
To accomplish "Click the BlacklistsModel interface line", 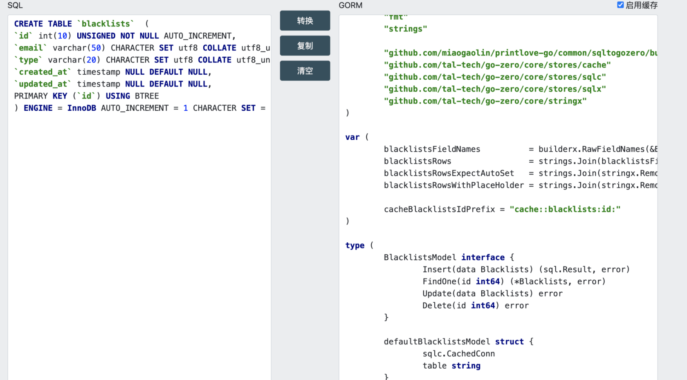I will pos(449,257).
